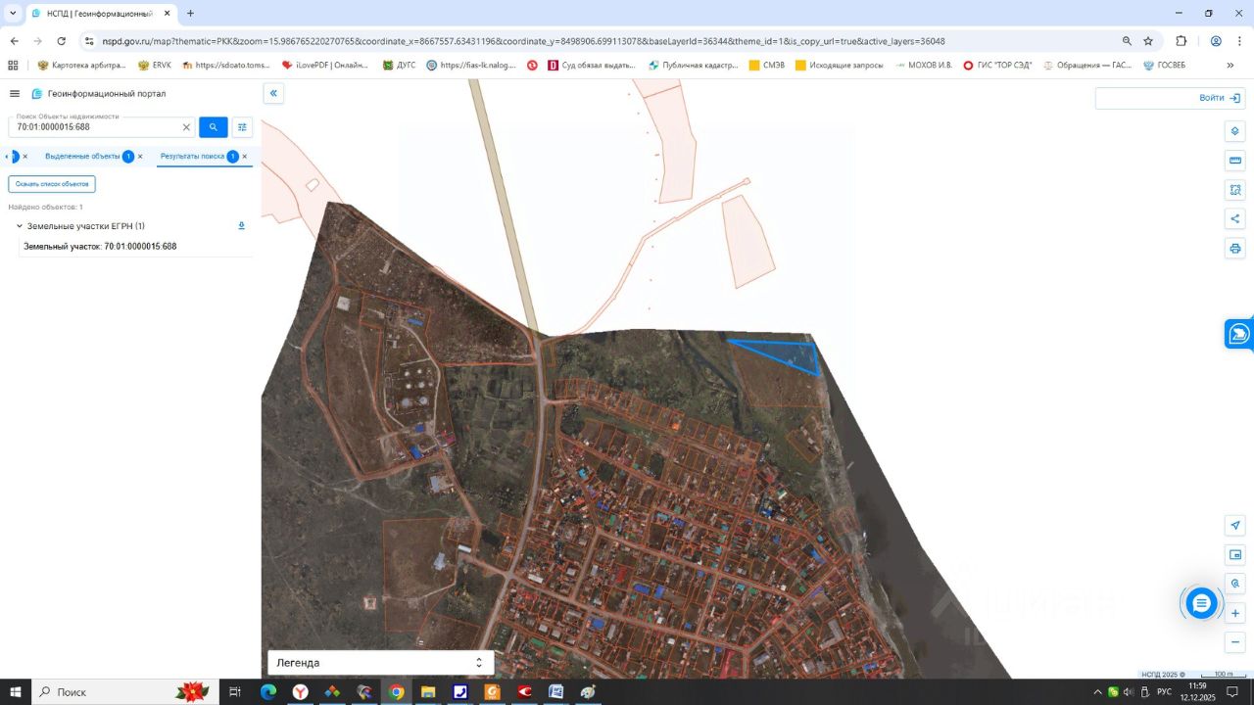Open the browser tab list dropdown

click(x=13, y=14)
